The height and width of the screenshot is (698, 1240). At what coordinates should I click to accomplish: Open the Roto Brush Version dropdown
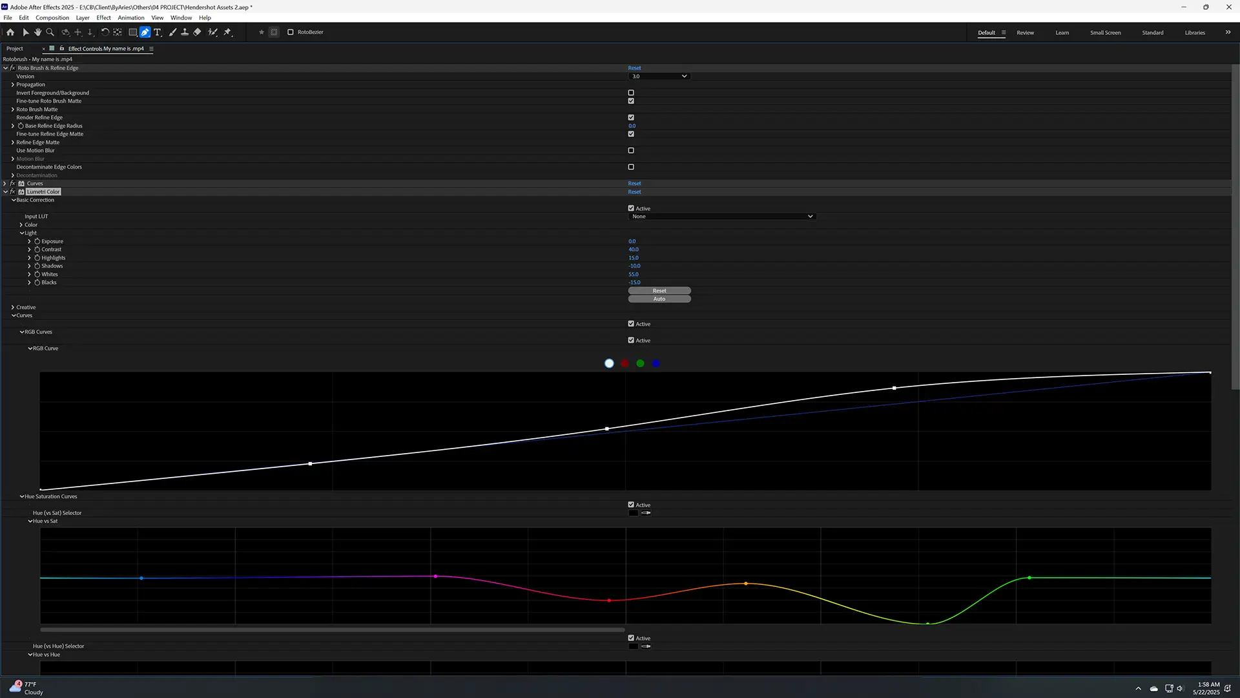click(659, 76)
